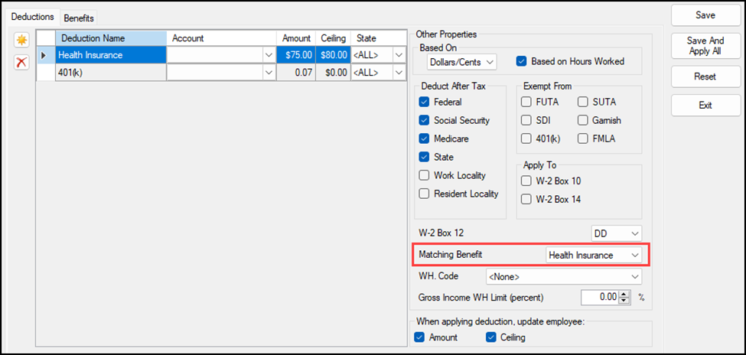746x355 pixels.
Task: Toggle the Based on Hours Worked checkbox
Action: pos(523,61)
